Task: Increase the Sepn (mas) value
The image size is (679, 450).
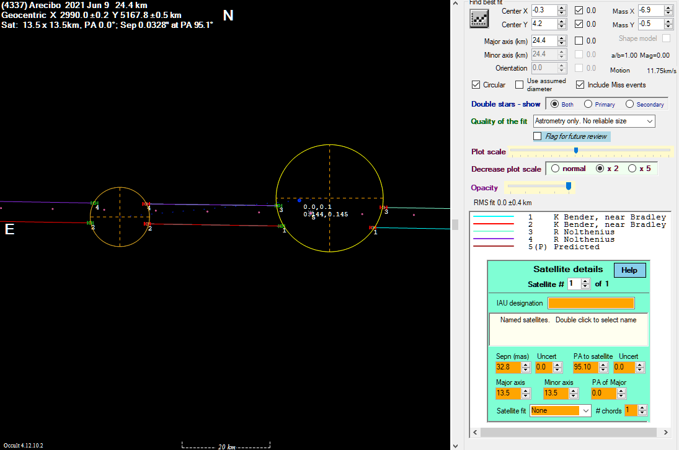Action: pyautogui.click(x=526, y=364)
